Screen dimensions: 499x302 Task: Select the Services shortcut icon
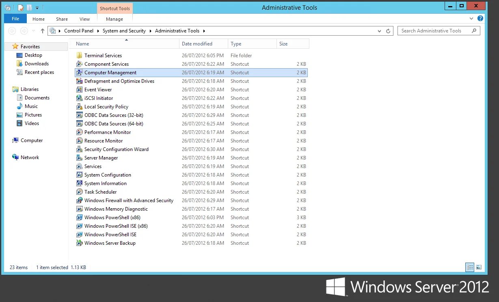point(80,166)
